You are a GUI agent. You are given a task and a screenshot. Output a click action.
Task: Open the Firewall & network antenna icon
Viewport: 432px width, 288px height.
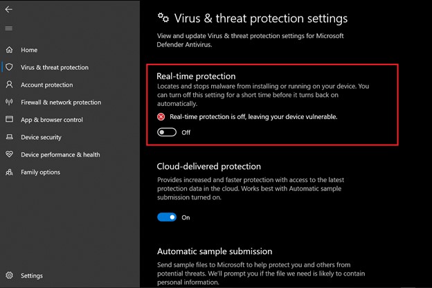coord(10,102)
